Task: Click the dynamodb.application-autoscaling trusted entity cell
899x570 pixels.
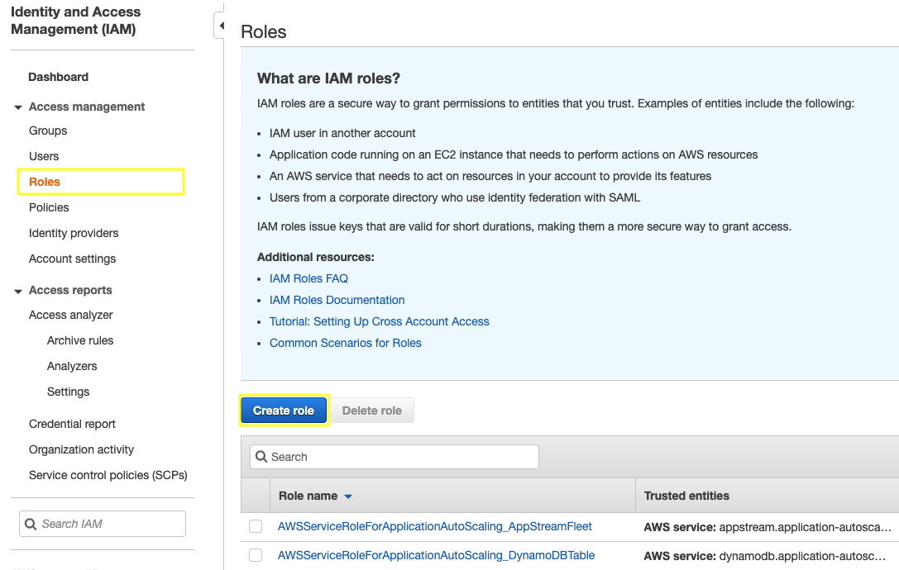Action: [x=765, y=556]
